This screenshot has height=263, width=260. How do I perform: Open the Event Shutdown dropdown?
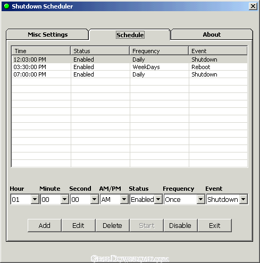tap(244, 199)
